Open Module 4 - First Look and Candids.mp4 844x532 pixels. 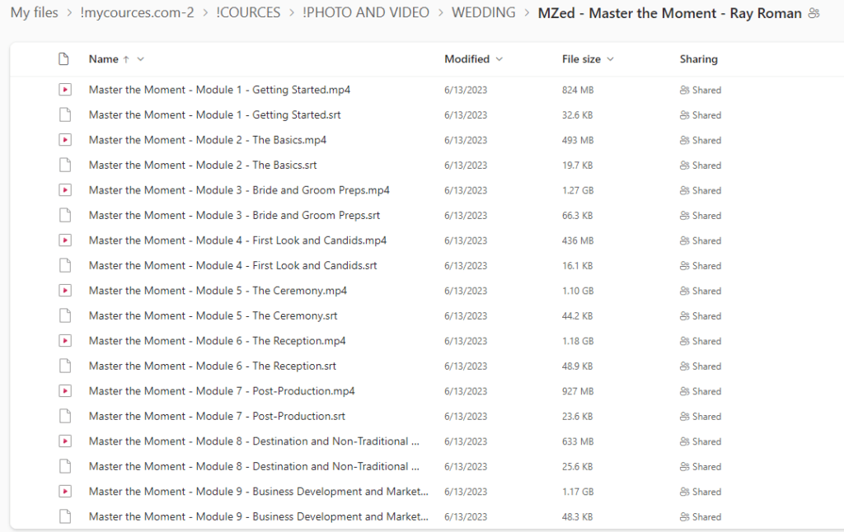coord(238,240)
